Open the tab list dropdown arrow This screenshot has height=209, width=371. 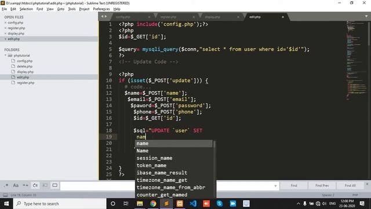(x=366, y=16)
